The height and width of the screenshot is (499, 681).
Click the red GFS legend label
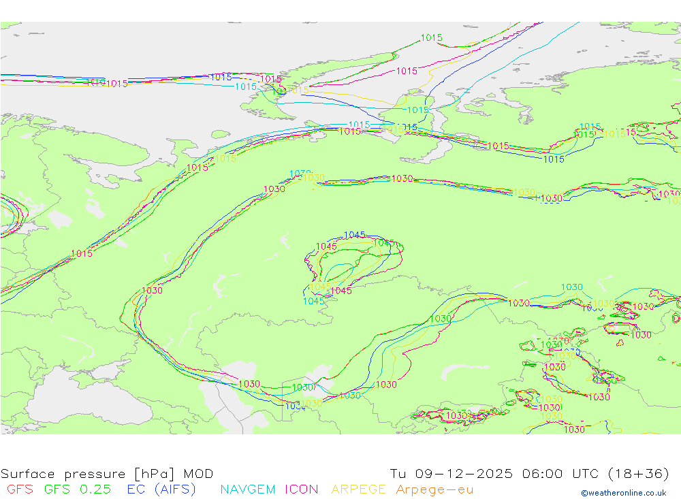20,489
